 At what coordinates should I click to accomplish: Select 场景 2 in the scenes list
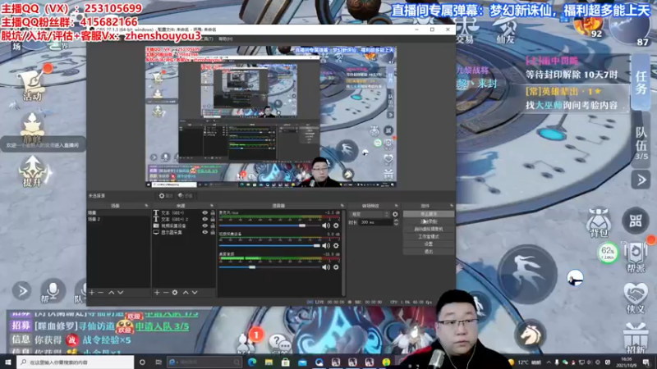point(118,219)
